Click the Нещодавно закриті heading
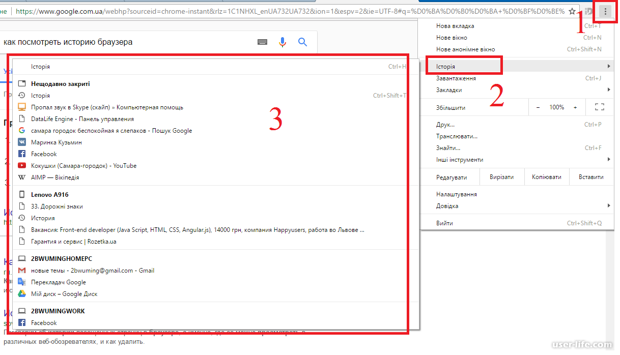The width and height of the screenshot is (620, 355). click(60, 84)
